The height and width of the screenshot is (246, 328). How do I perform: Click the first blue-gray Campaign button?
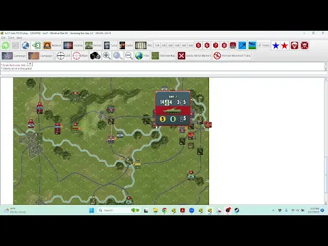(14, 55)
